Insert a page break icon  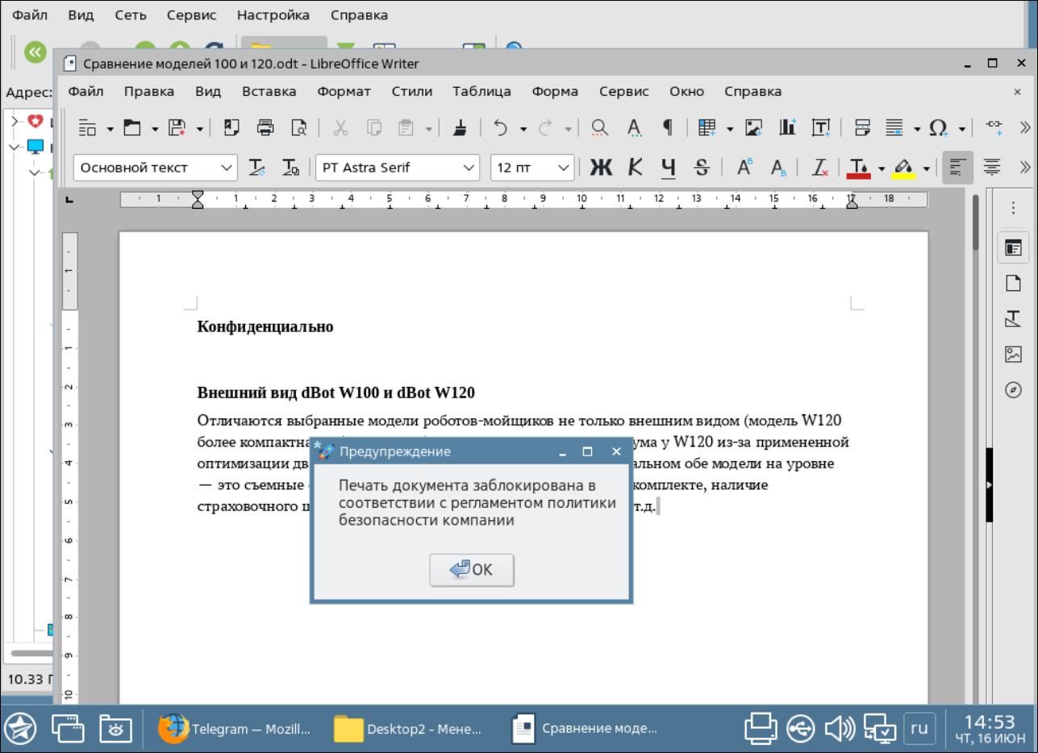[x=862, y=127]
